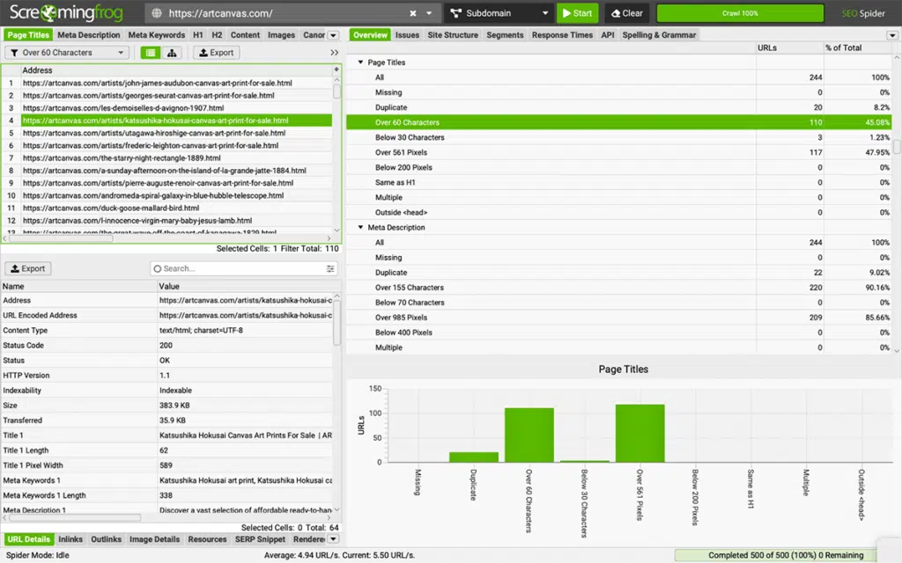The width and height of the screenshot is (902, 563).
Task: Click the Crawl 100% progress bar
Action: pyautogui.click(x=740, y=14)
